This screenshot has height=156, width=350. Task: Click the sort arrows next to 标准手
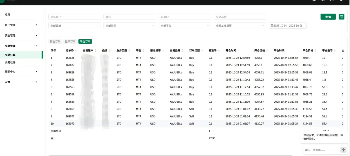(x=219, y=50)
